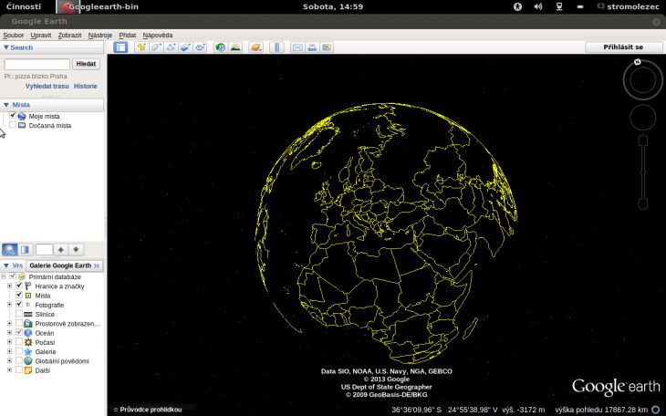Click the move up arrow button
666x416 pixels.
(x=61, y=249)
